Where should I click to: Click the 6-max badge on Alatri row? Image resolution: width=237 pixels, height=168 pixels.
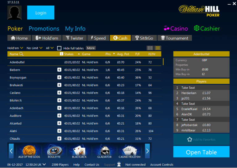click(59, 131)
